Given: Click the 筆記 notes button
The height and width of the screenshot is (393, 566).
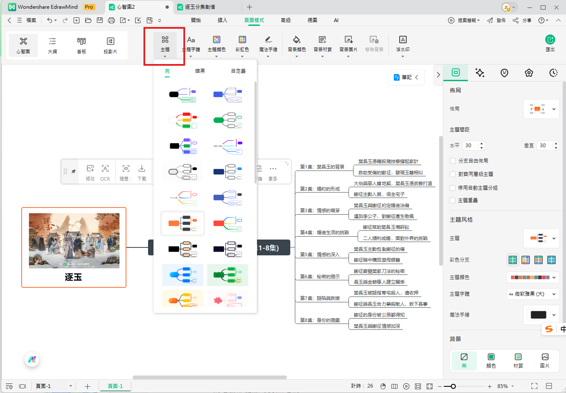Looking at the screenshot, I should 406,77.
